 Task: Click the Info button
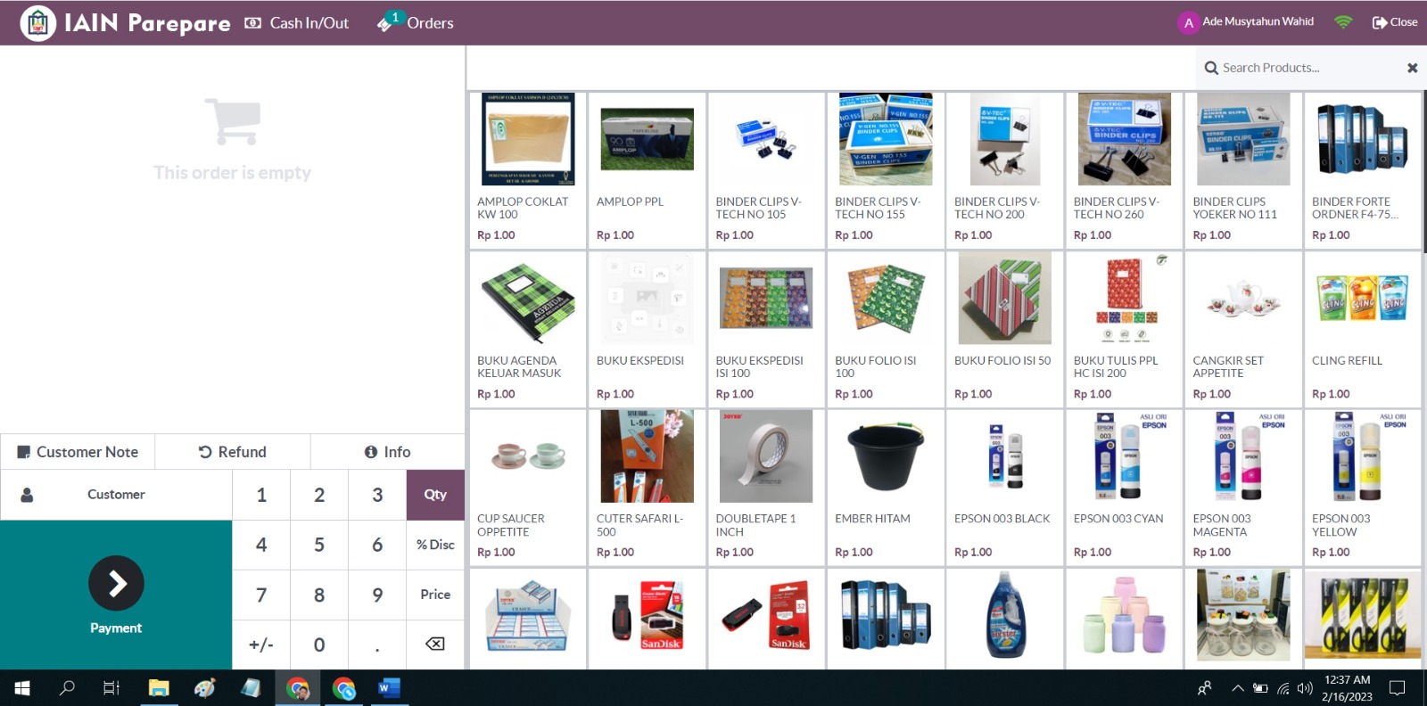[387, 452]
